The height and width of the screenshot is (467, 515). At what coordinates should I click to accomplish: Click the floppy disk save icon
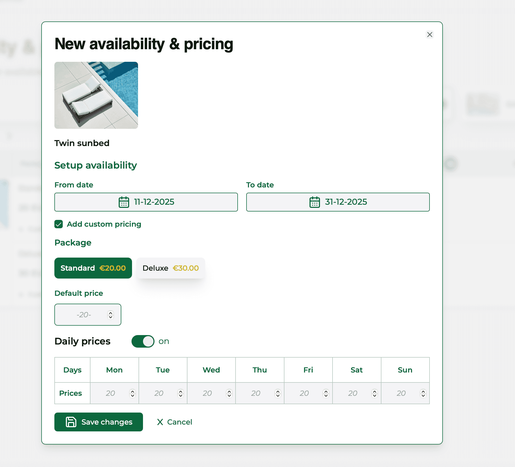[71, 422]
